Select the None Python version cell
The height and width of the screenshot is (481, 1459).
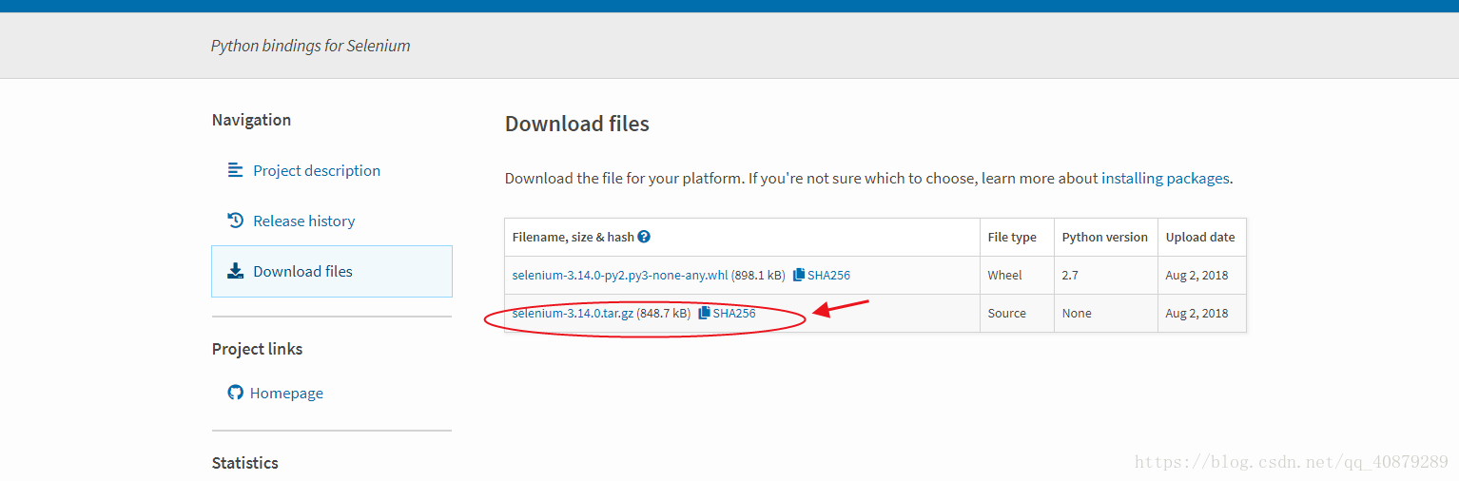[x=1106, y=314]
